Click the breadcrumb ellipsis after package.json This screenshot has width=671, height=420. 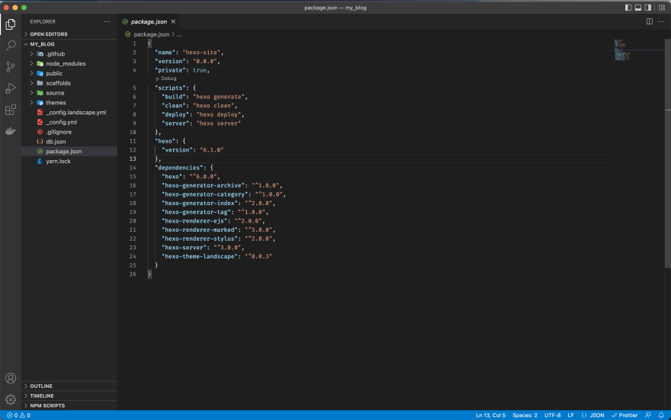[179, 34]
